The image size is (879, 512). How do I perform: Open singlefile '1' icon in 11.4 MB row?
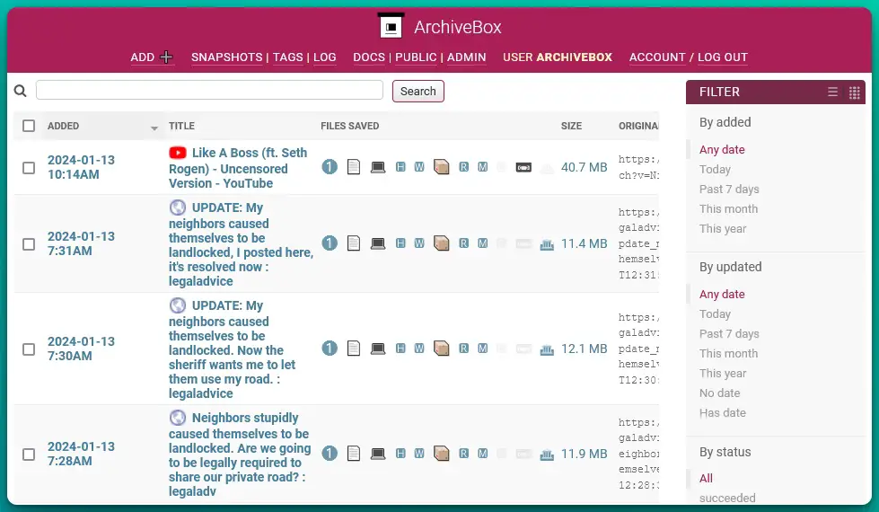tap(330, 243)
